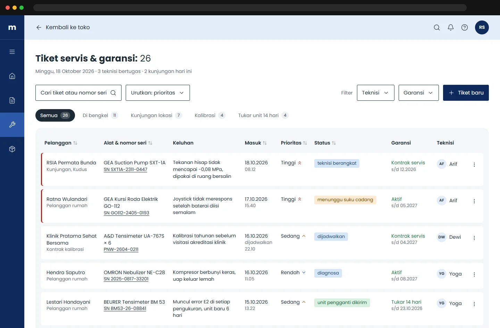500x328 pixels.
Task: Open row actions for RSIA Permata Bunda
Action: tap(474, 165)
